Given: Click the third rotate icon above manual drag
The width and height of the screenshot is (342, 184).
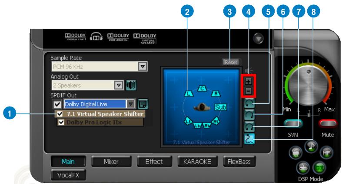Looking at the screenshot, I should [x=249, y=127].
